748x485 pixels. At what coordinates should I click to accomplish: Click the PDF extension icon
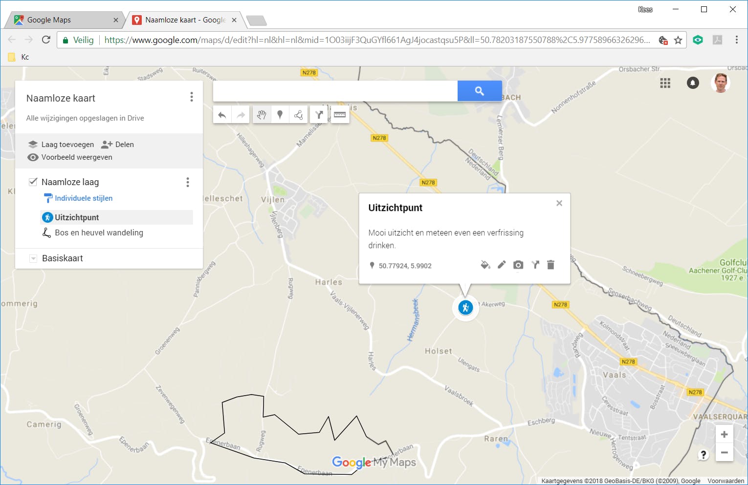coord(717,40)
